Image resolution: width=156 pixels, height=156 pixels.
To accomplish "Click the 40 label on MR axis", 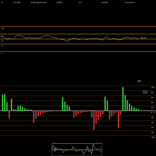I will [152, 103].
